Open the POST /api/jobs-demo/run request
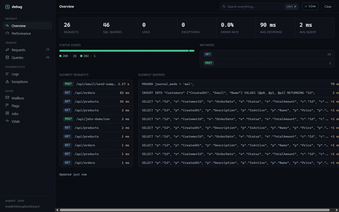The image size is (339, 212). tap(96, 119)
